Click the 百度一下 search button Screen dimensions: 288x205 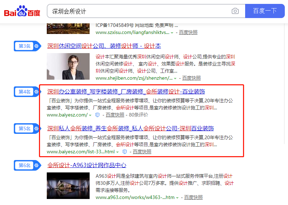pos(265,11)
